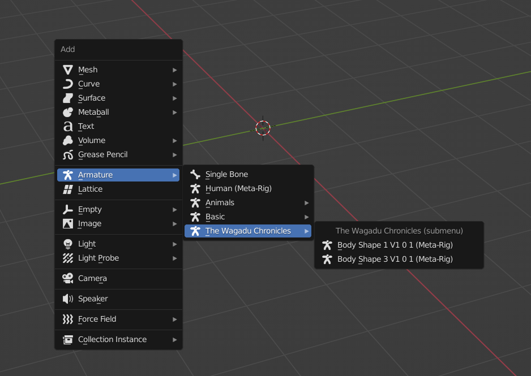
Task: Click the Single Bone icon
Action: tap(195, 175)
